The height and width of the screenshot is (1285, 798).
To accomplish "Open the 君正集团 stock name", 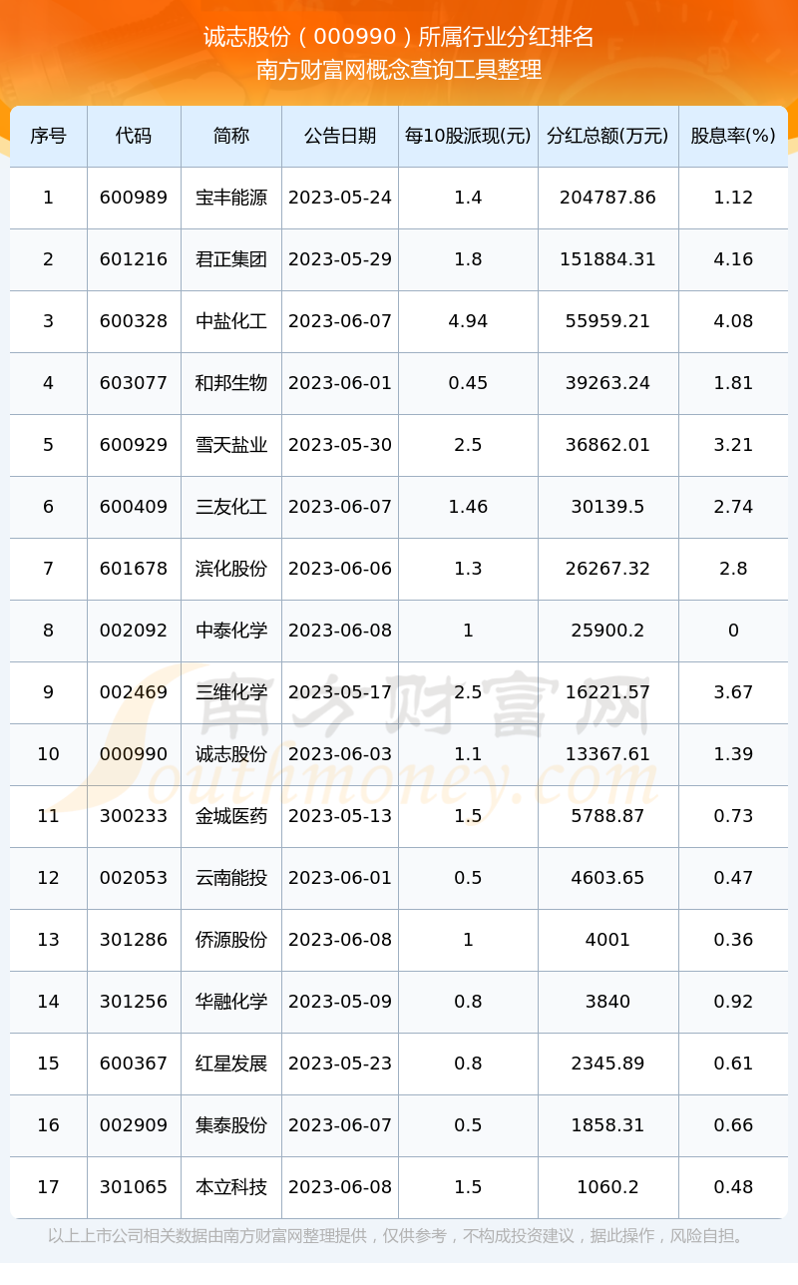I will 231,259.
